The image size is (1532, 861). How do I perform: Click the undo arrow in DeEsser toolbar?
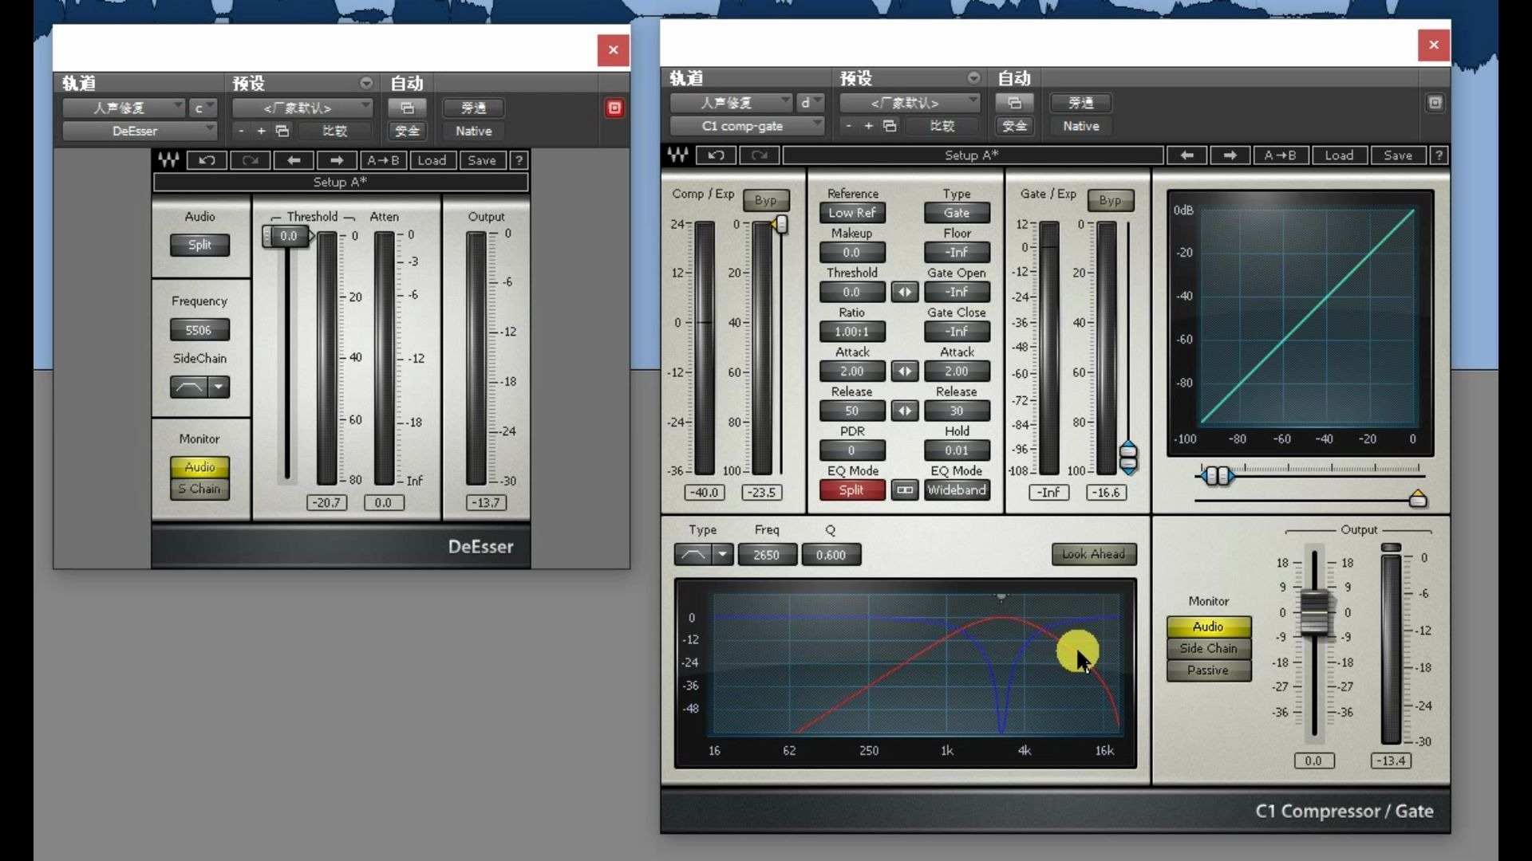207,160
